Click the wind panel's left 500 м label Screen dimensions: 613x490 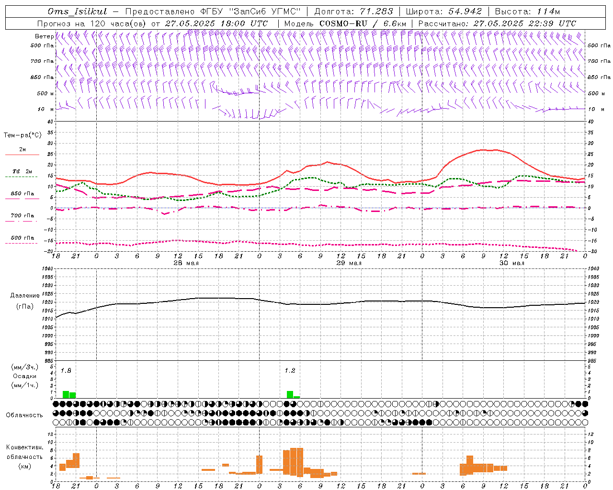coord(45,93)
